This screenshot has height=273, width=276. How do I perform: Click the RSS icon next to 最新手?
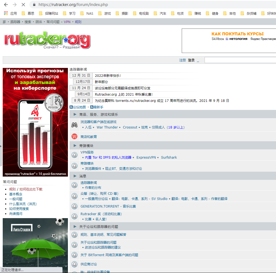tap(92, 107)
